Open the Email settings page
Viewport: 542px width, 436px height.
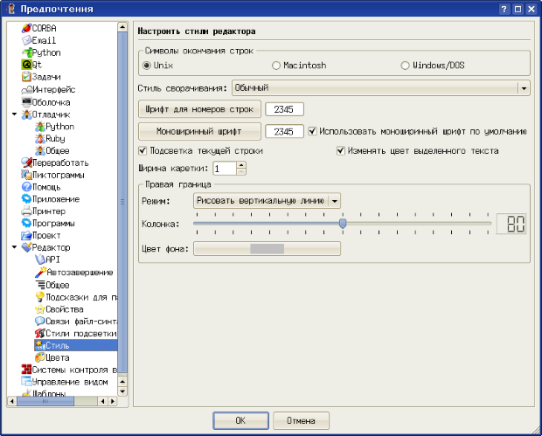pyautogui.click(x=44, y=40)
